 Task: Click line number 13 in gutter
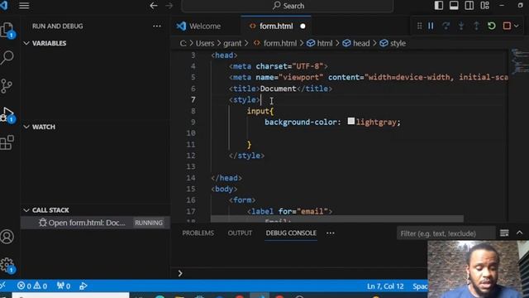(191, 166)
